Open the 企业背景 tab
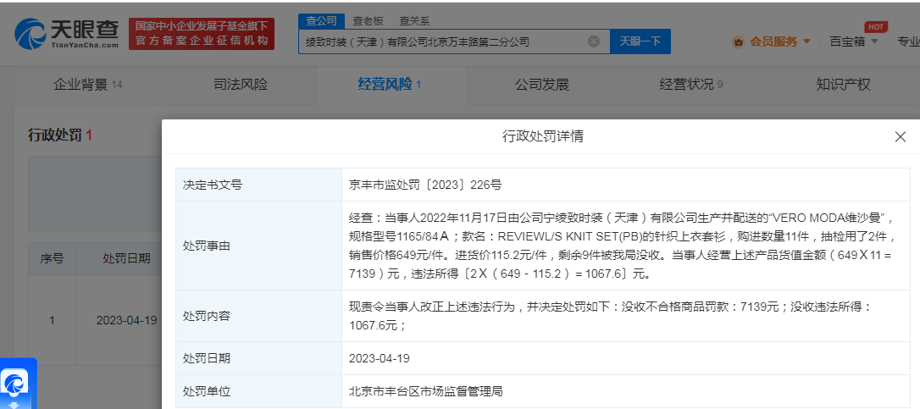The width and height of the screenshot is (920, 409). coord(88,85)
